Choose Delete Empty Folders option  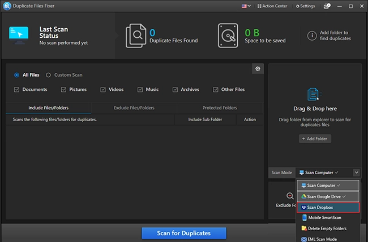[328, 228]
